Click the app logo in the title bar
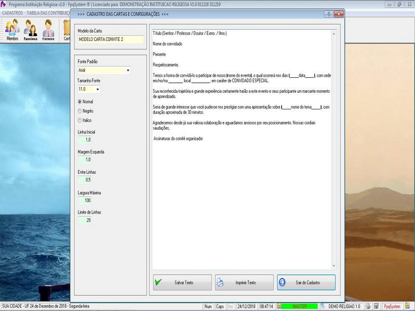The width and height of the screenshot is (415, 311). [3, 4]
